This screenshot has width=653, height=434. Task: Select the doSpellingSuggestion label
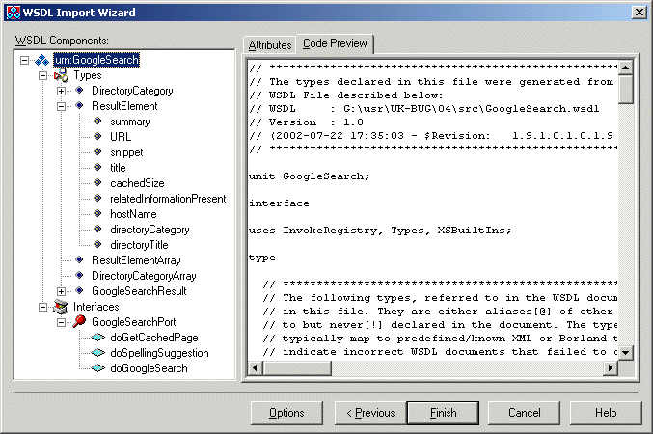tap(159, 353)
